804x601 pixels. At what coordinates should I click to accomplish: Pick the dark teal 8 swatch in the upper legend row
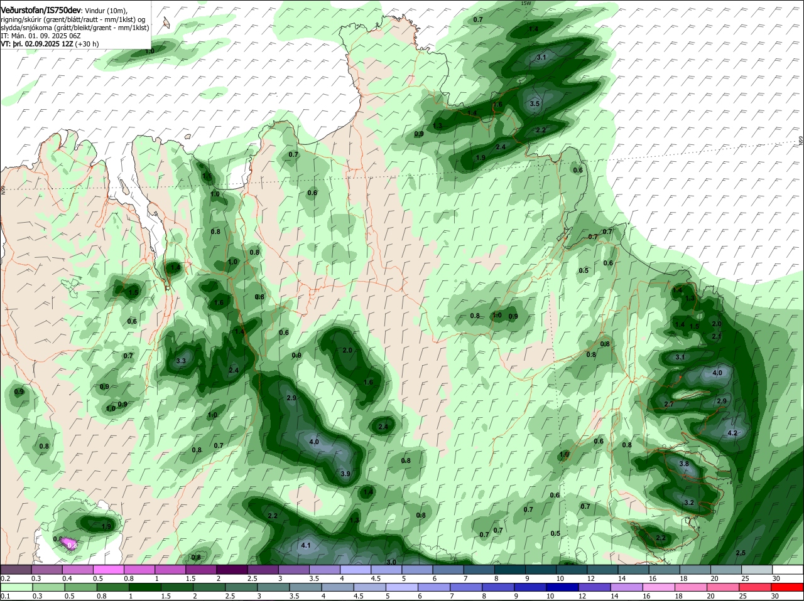510,570
